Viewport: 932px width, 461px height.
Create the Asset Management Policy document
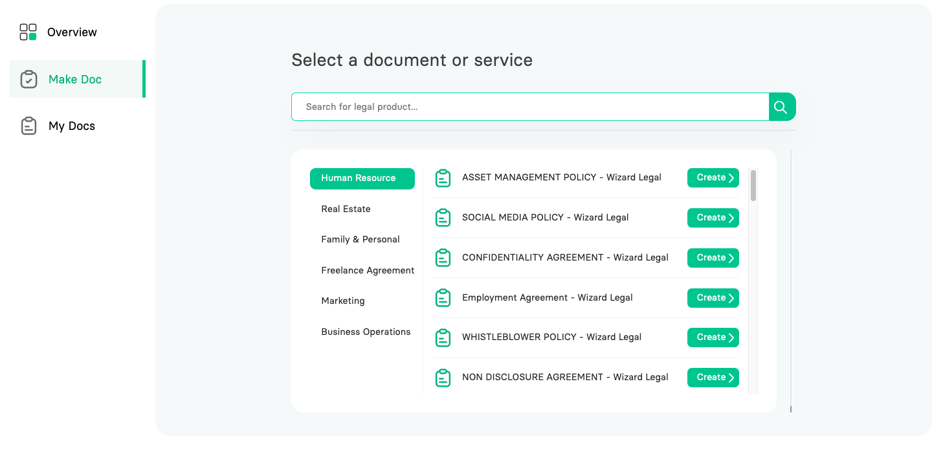click(x=713, y=178)
